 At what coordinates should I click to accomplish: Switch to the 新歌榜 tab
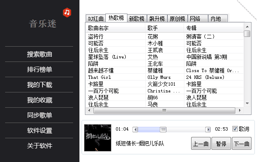tap(137, 19)
